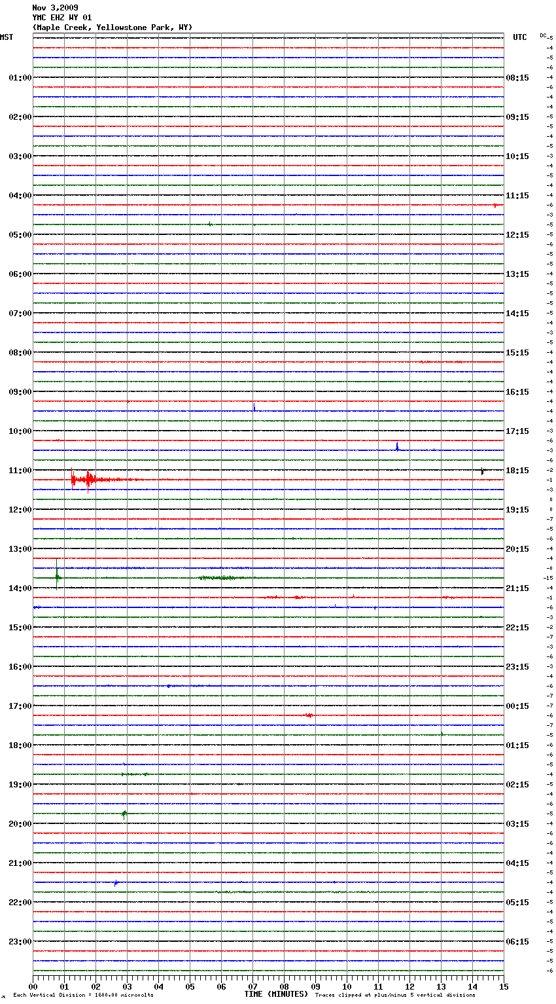Select the 09:00 MST row label
The width and height of the screenshot is (556, 1004).
(x=20, y=391)
